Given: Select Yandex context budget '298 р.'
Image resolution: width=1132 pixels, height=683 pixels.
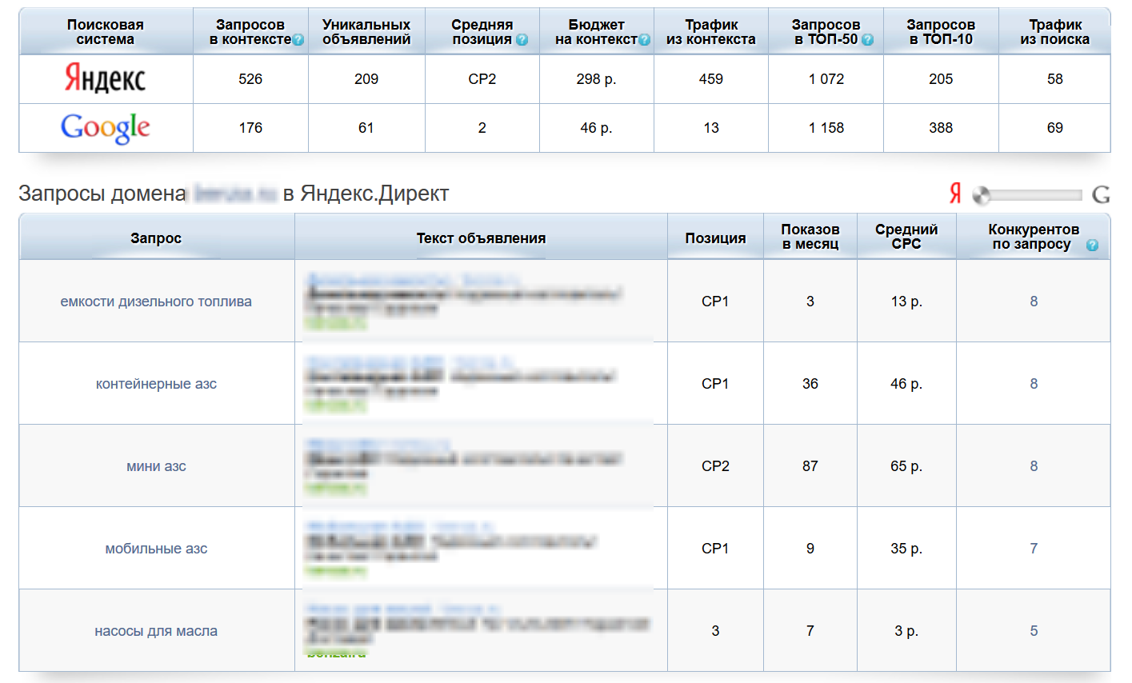Looking at the screenshot, I should pos(596,79).
